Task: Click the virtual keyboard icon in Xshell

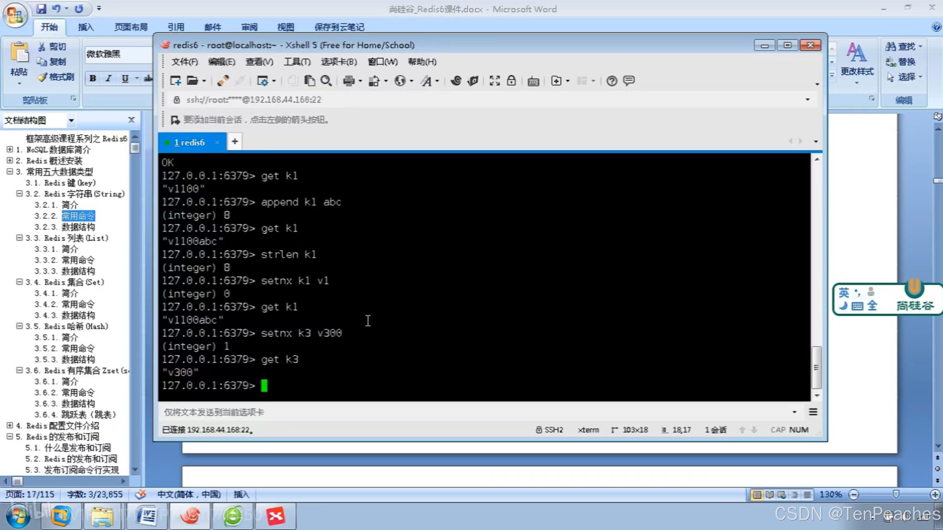Action: point(533,81)
